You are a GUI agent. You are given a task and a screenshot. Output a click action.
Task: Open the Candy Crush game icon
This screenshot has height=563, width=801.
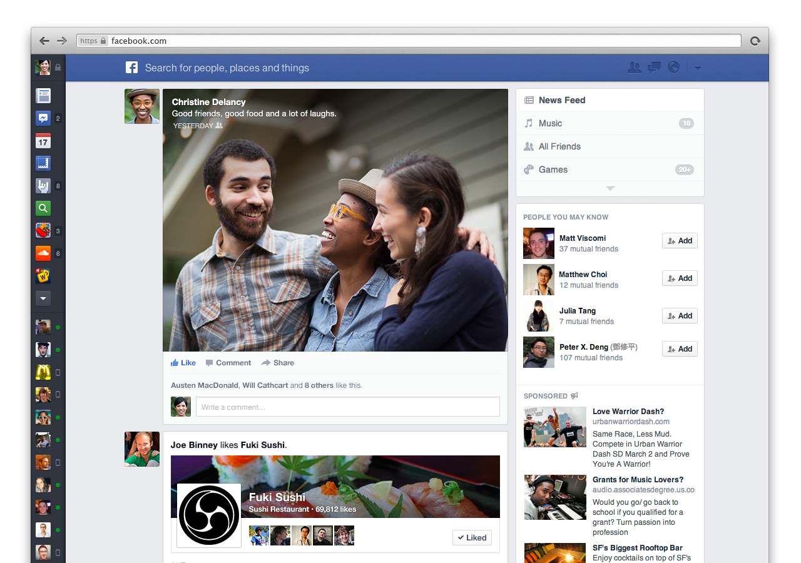click(x=43, y=231)
